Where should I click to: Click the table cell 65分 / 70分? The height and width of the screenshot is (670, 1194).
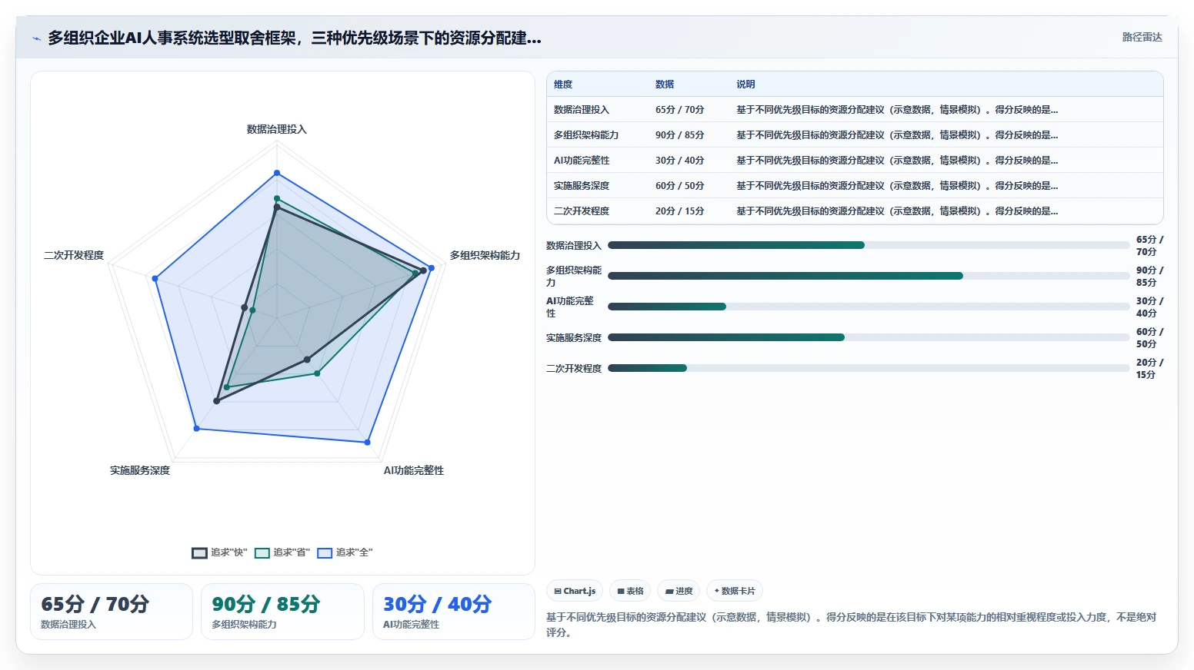pos(679,110)
